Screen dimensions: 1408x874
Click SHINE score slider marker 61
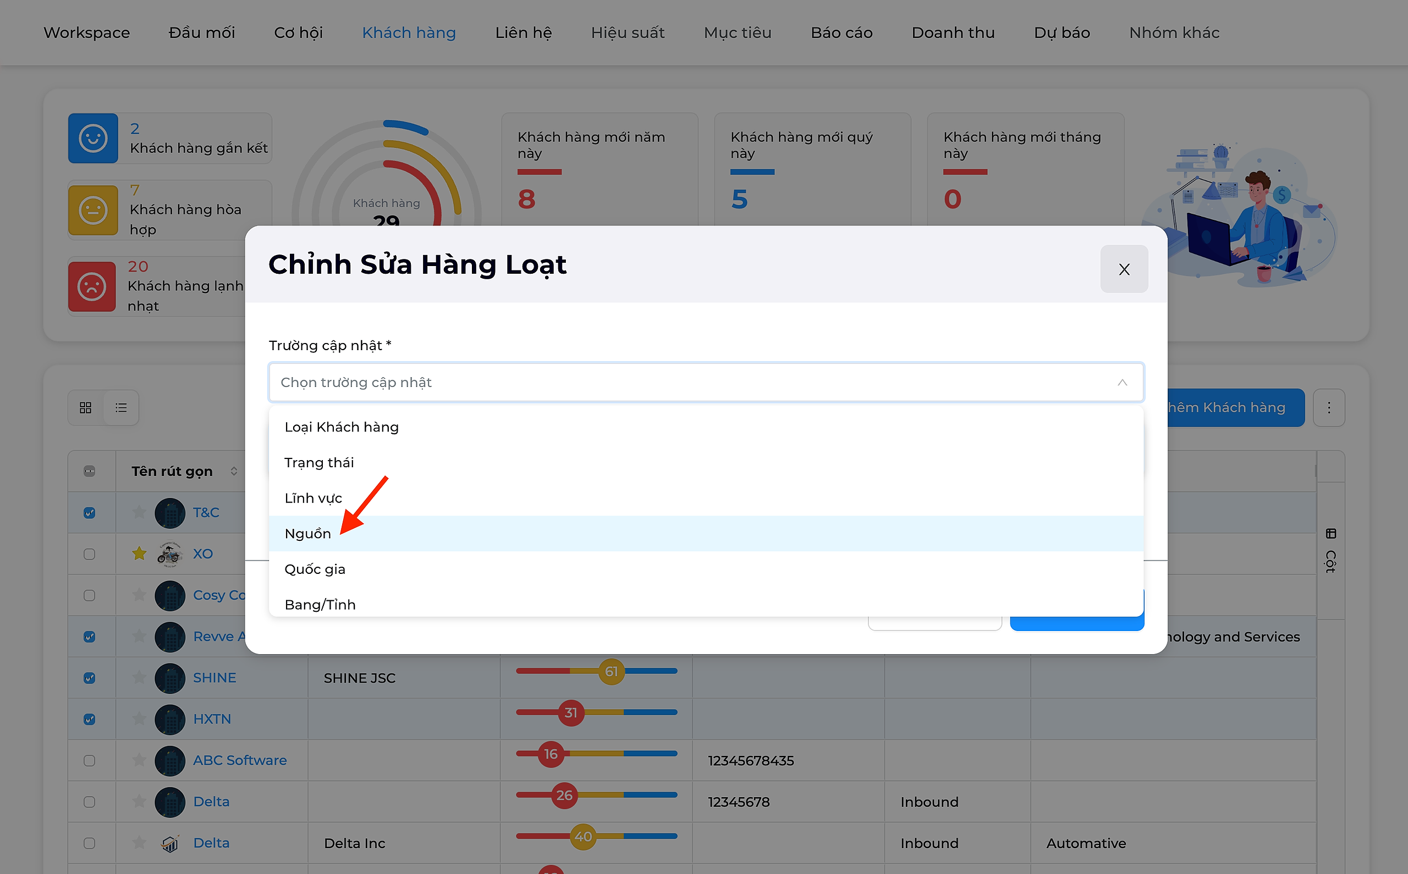coord(611,671)
